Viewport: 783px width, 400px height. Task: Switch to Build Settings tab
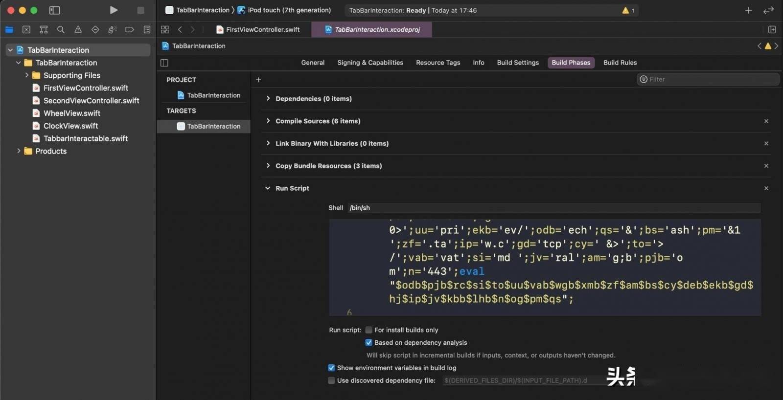click(x=518, y=63)
